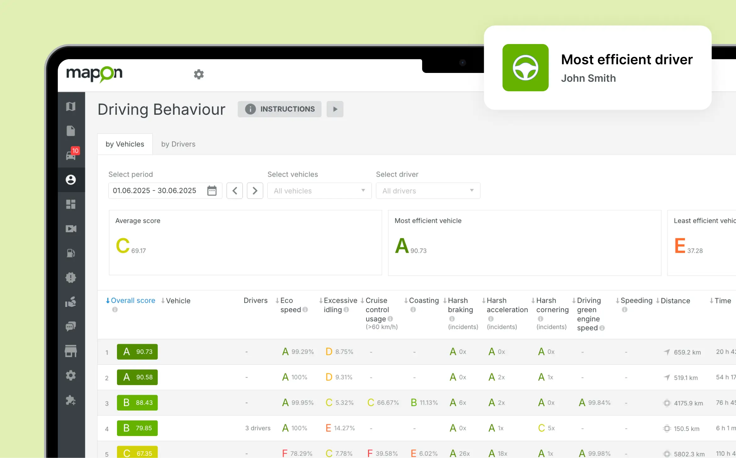Click the top header settings gear
736x458 pixels.
199,74
